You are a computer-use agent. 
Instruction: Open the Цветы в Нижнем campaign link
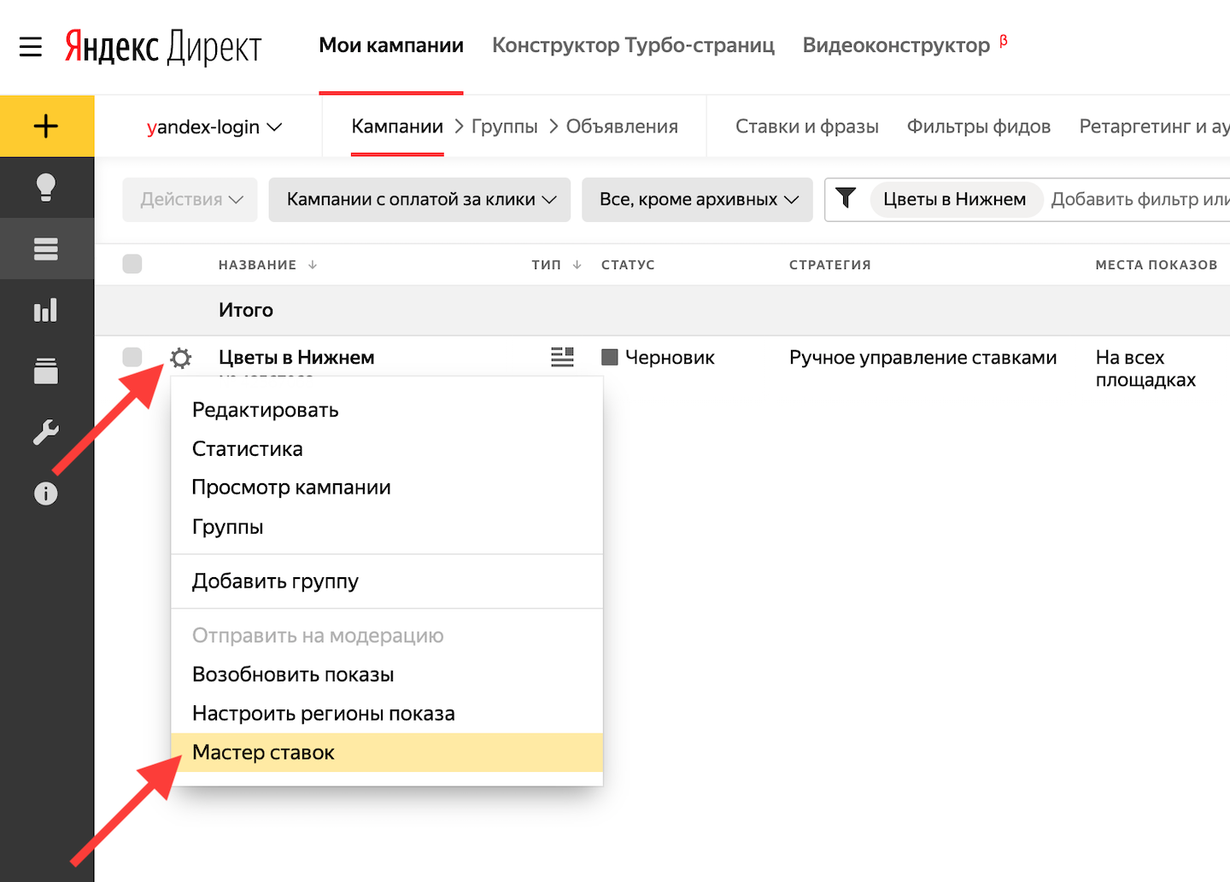[296, 357]
